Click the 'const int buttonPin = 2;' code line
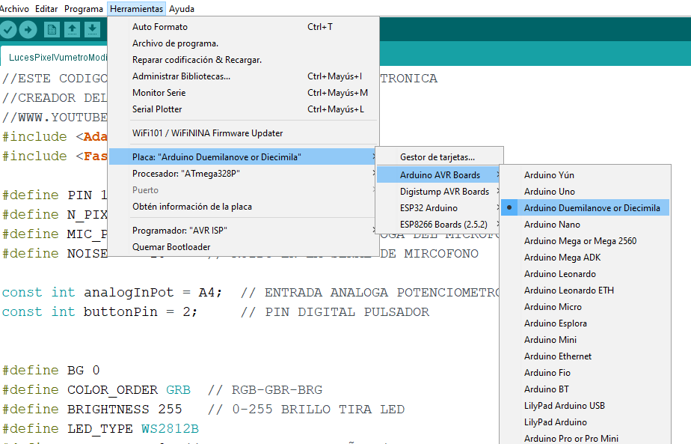Screen dimensions: 691x444 [99, 312]
